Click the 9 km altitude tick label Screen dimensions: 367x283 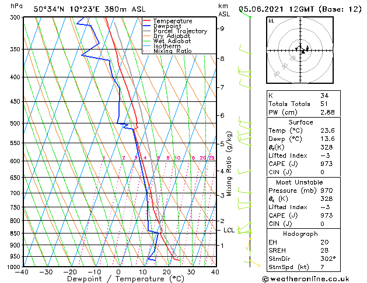point(222,29)
